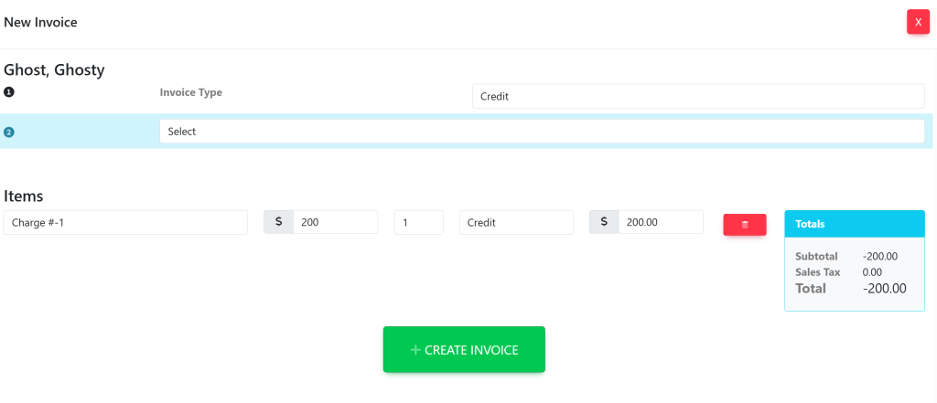This screenshot has width=937, height=403.
Task: Focus the Charge #-1 item name field
Action: (x=125, y=222)
